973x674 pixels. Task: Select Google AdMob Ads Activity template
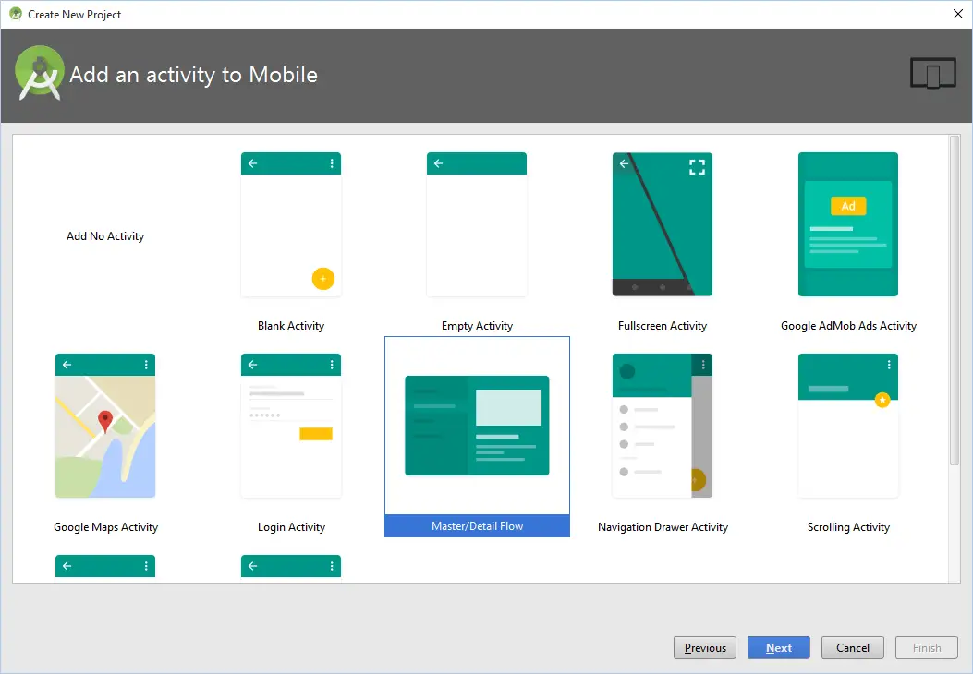847,224
